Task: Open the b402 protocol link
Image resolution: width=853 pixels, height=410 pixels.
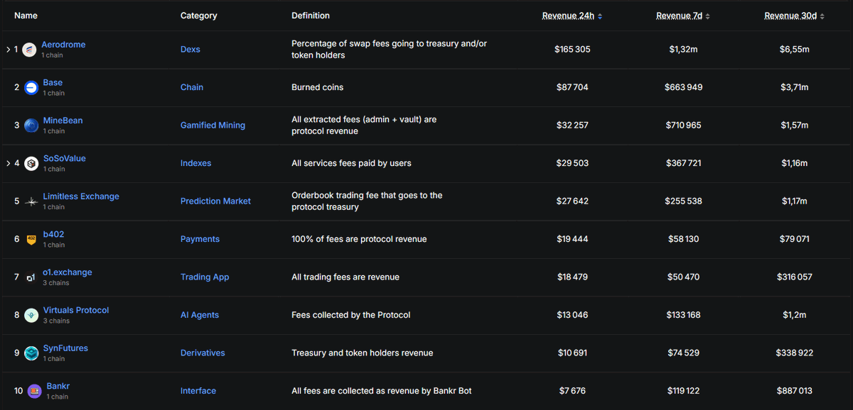Action: coord(53,235)
